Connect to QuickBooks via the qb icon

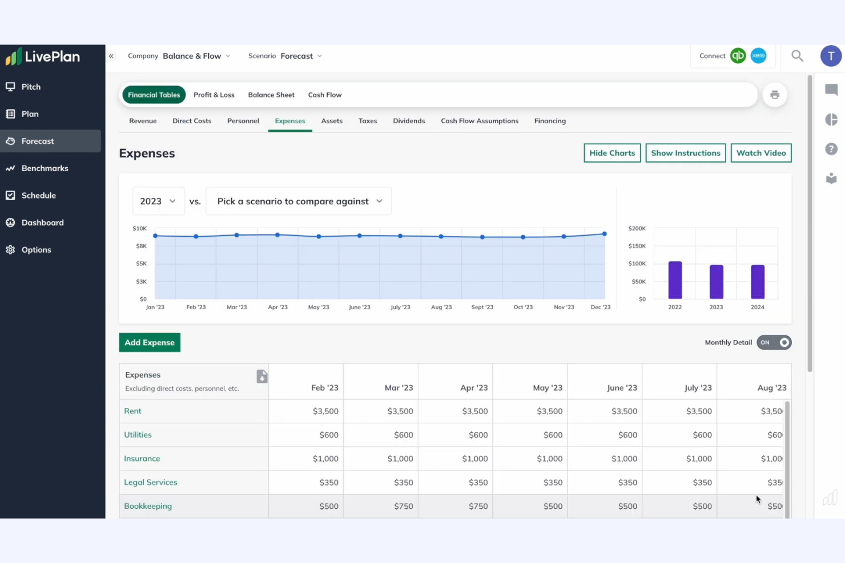(x=738, y=56)
